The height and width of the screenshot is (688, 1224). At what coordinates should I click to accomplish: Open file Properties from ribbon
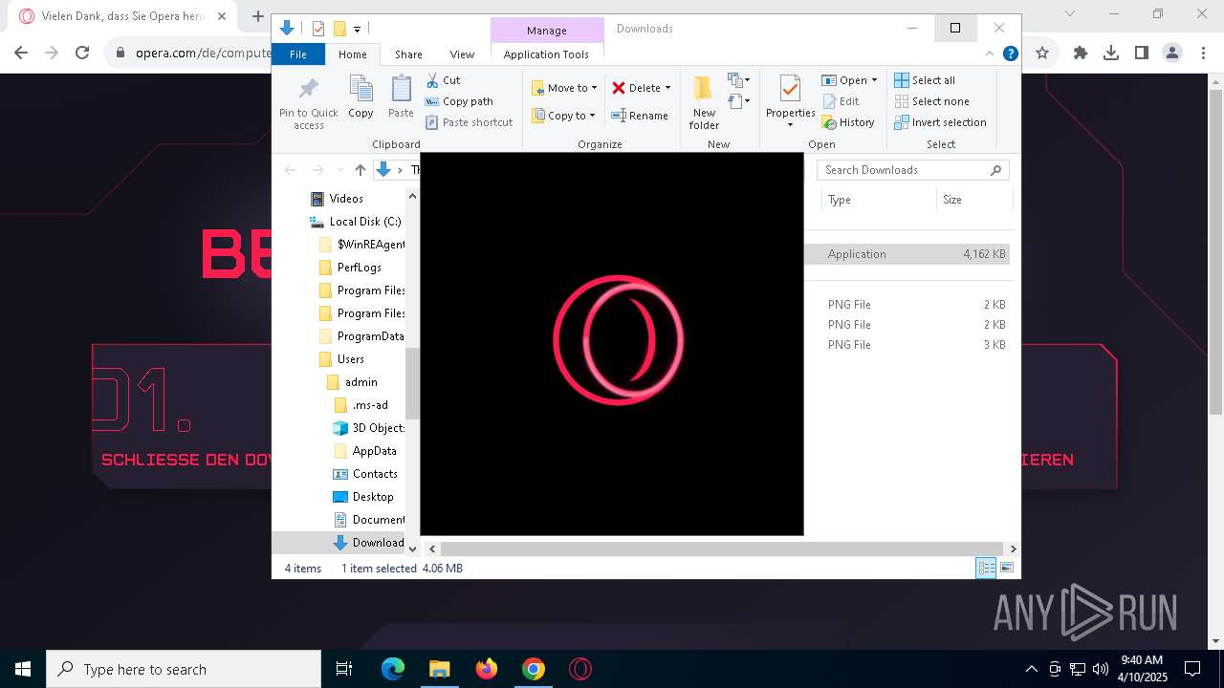tap(790, 101)
